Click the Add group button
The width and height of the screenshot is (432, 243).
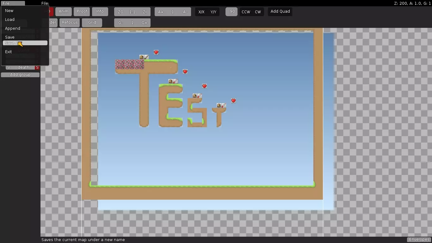20,75
